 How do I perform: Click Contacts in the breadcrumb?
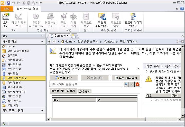[x=109, y=41]
